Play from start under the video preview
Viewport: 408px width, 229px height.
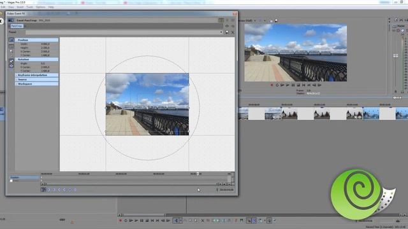[282, 85]
